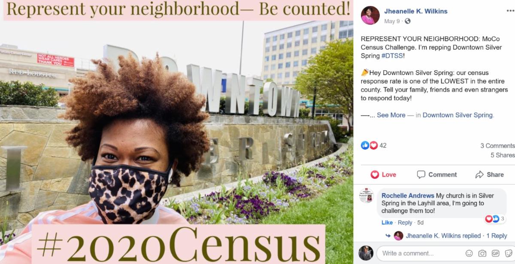The image size is (515, 264).
Task: Open the GIF picker icon
Action: [496, 253]
